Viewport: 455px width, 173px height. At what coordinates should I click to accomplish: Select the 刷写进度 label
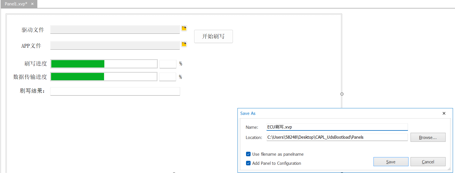[x=36, y=64]
